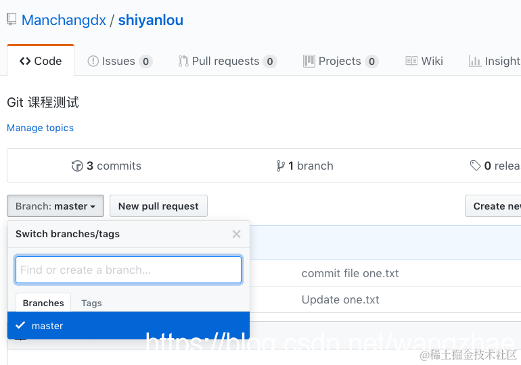Image resolution: width=521 pixels, height=365 pixels.
Task: Click the releases tag icon
Action: tap(475, 166)
